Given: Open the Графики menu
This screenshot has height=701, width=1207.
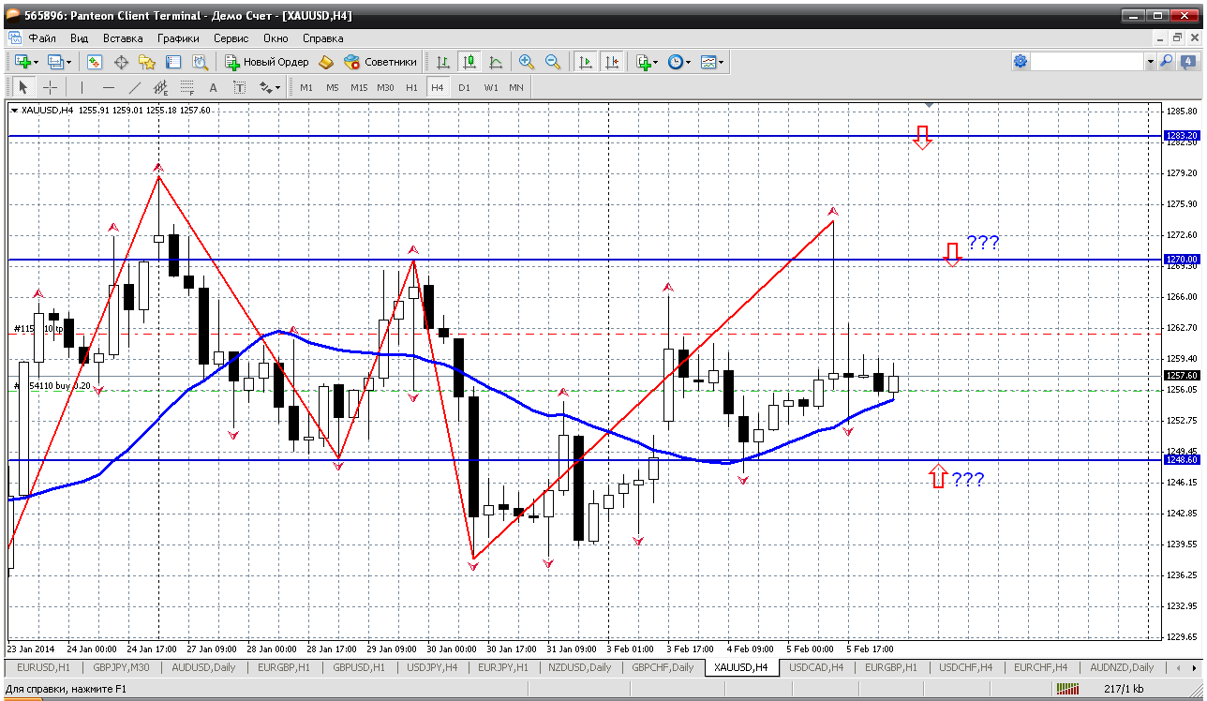Looking at the screenshot, I should click(178, 38).
